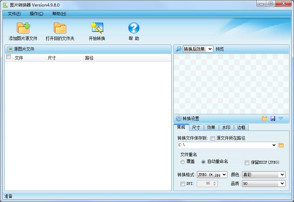Image resolution: width=294 pixels, height=202 pixels.
Task: Collapse settings via the blue triangle icon
Action: [x=281, y=118]
